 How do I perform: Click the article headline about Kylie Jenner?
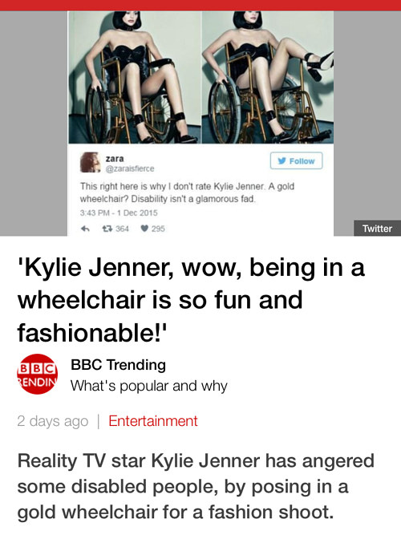[x=191, y=300]
